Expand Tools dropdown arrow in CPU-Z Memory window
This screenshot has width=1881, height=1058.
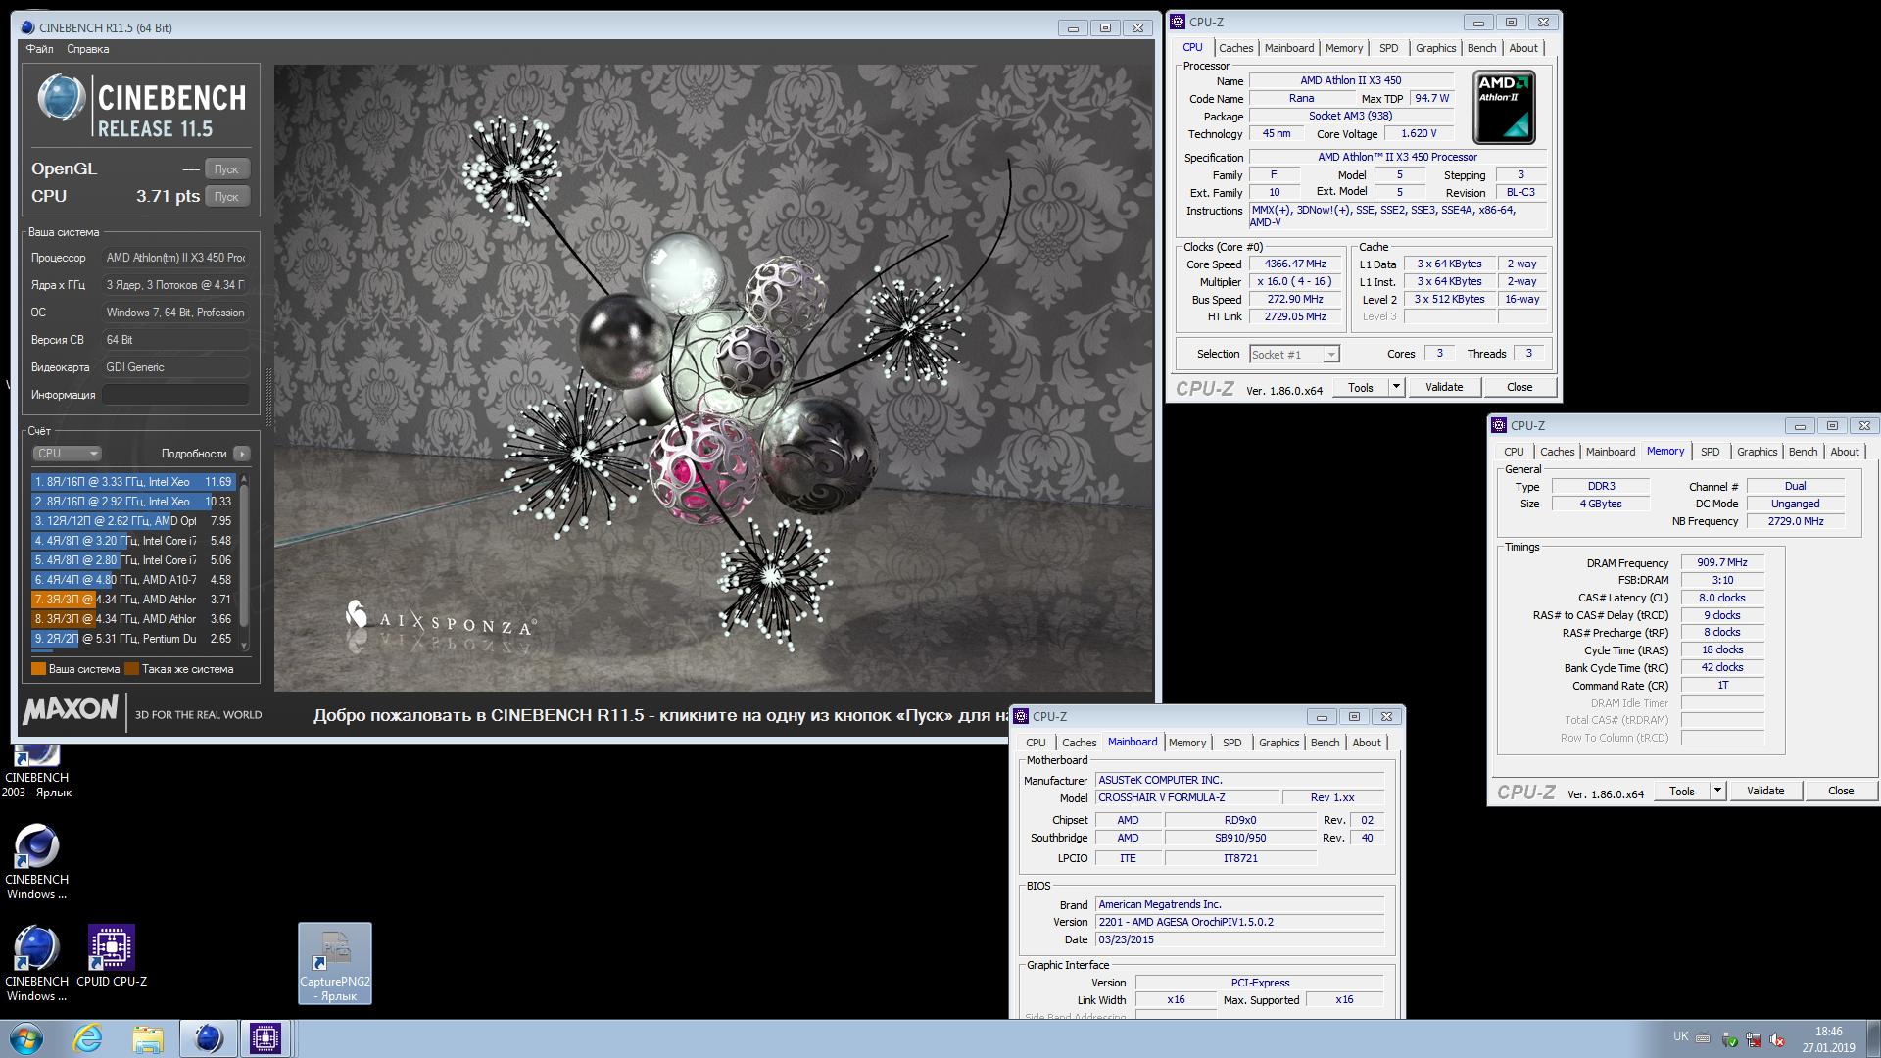(x=1717, y=791)
